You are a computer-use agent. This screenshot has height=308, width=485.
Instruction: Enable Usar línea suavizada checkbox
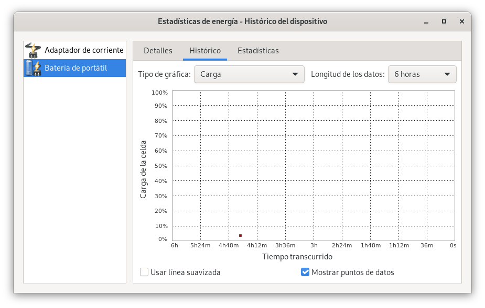pos(144,272)
